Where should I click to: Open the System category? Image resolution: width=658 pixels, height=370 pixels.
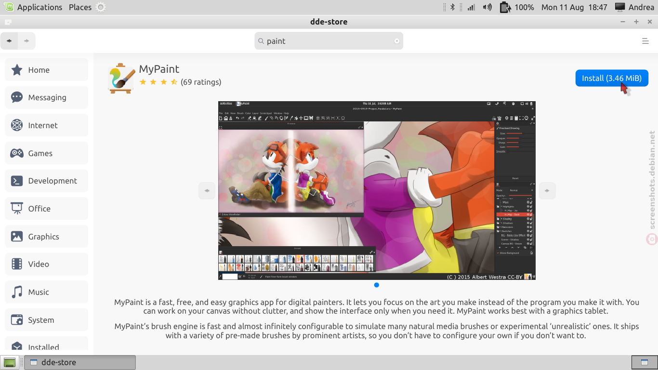[46, 320]
